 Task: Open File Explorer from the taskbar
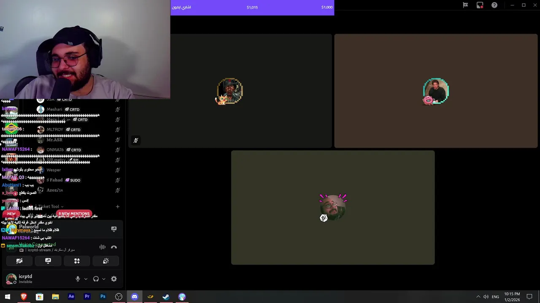click(x=55, y=297)
